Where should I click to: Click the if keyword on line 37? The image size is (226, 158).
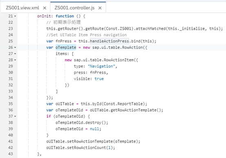click(x=49, y=116)
